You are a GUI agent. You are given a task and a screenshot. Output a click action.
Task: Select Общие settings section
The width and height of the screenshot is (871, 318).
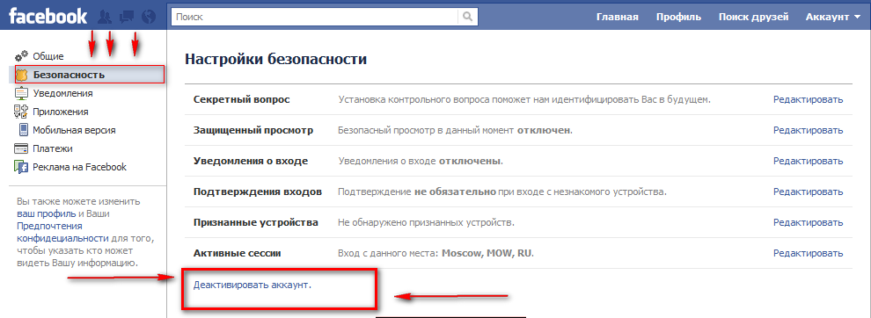pos(48,56)
